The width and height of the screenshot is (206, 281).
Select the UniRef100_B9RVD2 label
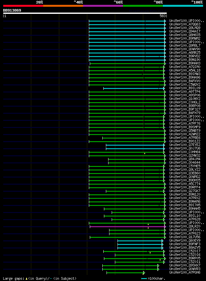(185, 56)
